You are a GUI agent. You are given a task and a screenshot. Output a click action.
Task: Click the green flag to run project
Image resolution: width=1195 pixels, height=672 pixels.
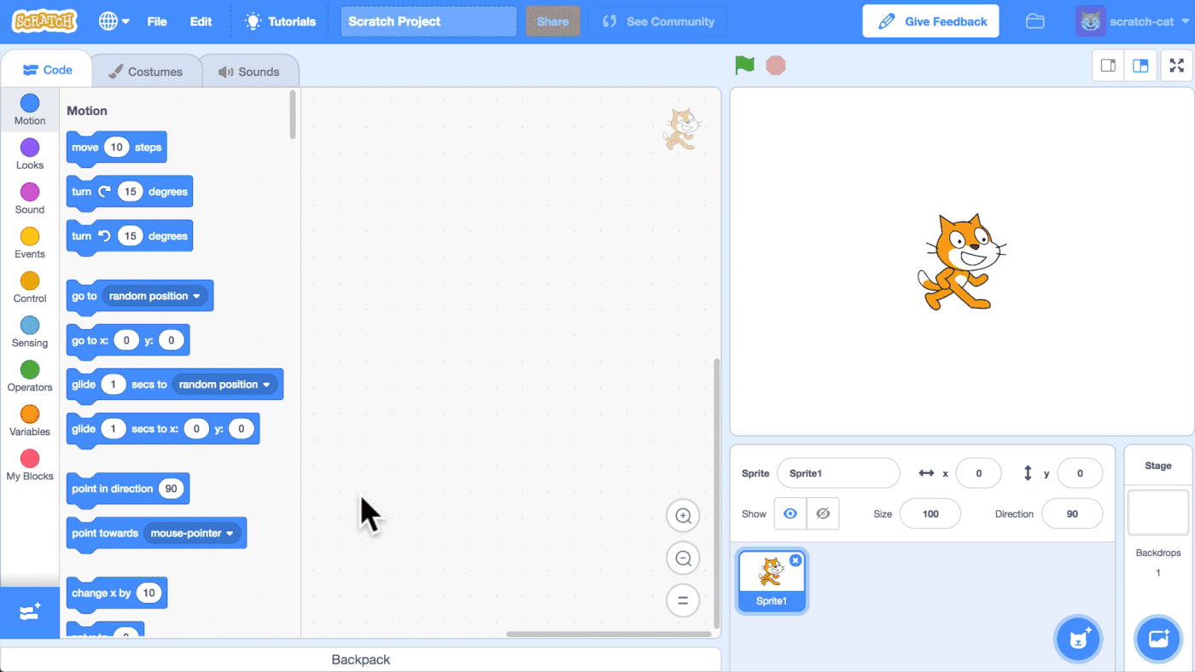pos(743,64)
